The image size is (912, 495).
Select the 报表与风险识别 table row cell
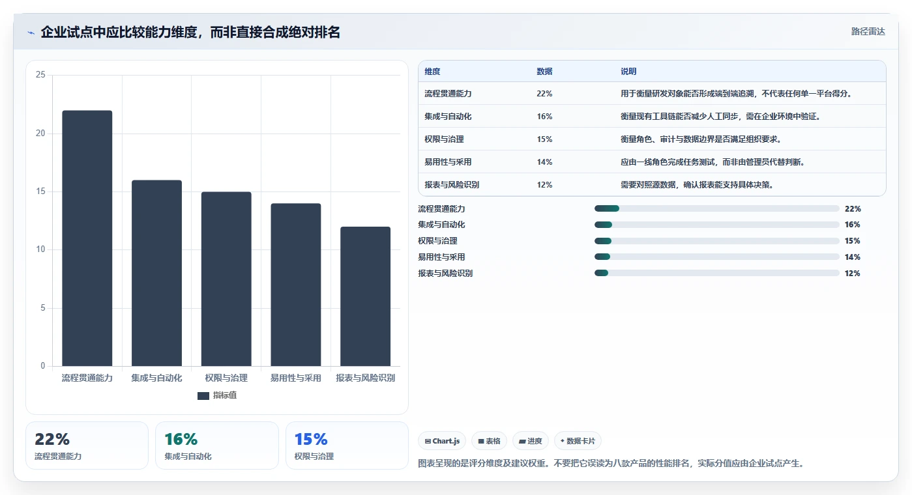click(452, 185)
